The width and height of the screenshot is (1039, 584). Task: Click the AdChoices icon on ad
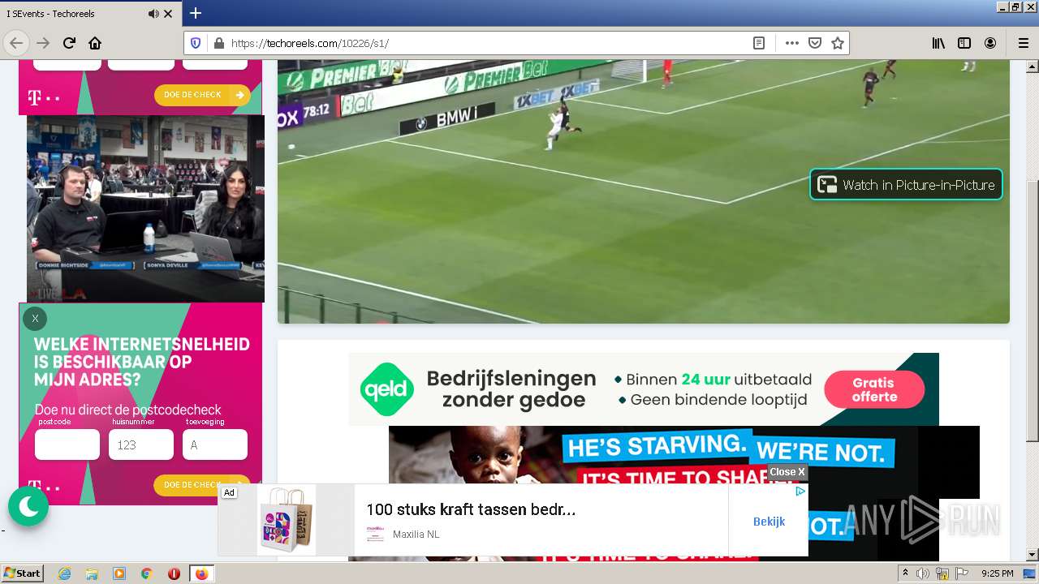800,492
